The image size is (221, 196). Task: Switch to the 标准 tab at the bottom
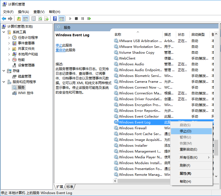click(70, 187)
